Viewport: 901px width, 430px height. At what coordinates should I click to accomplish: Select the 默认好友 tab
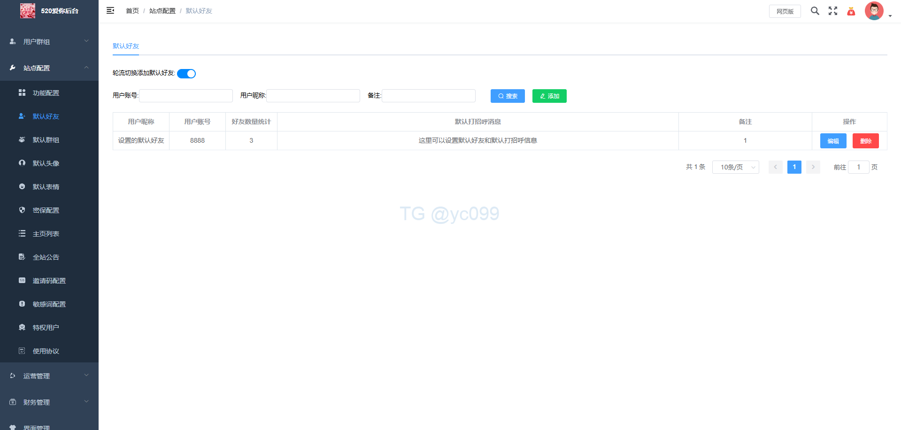coord(126,46)
